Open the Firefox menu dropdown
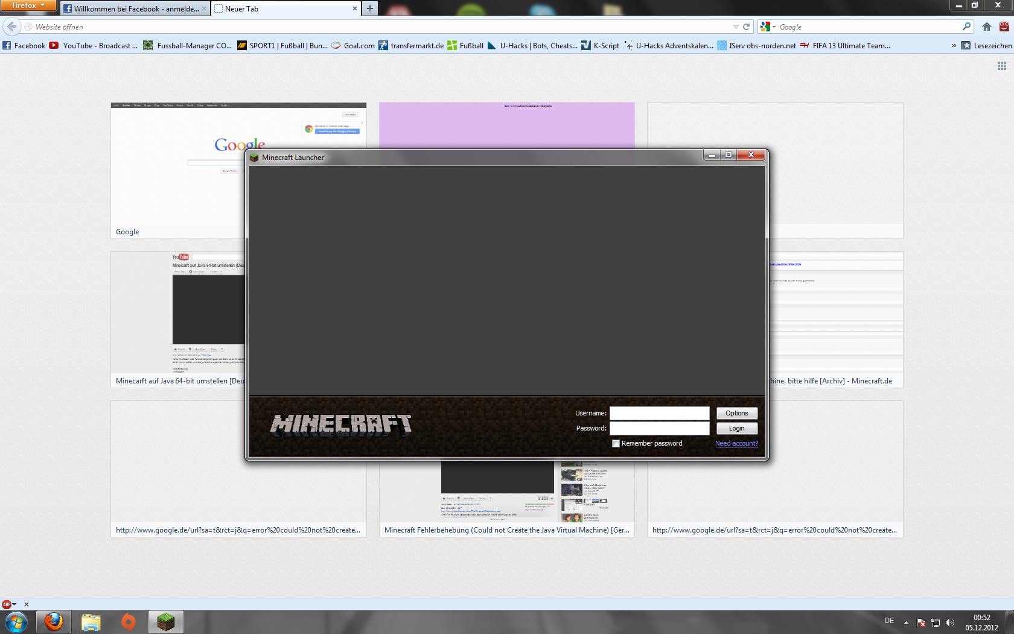Viewport: 1014px width, 634px height. click(x=28, y=5)
